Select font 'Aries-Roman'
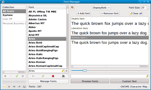The image size is (151, 90). (47, 62)
